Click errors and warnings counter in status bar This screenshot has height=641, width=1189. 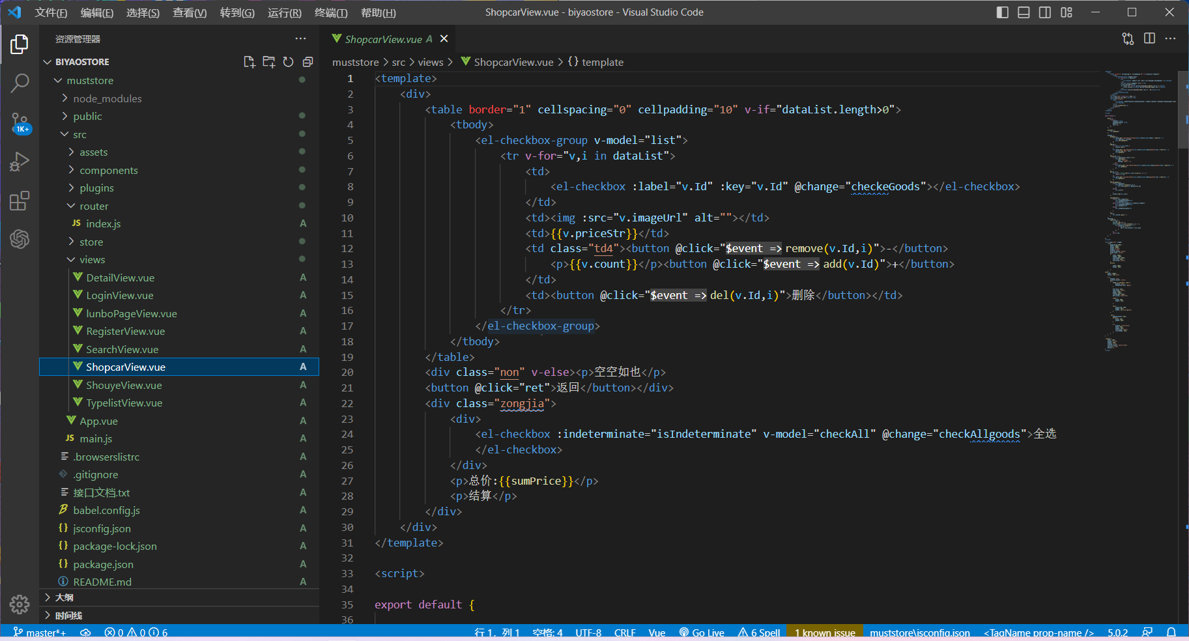136,633
